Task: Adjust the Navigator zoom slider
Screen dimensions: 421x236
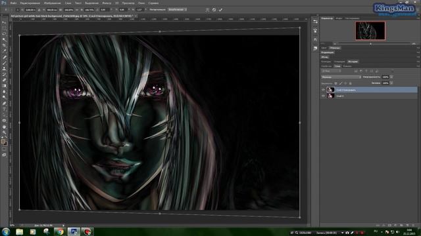Action: (x=370, y=44)
